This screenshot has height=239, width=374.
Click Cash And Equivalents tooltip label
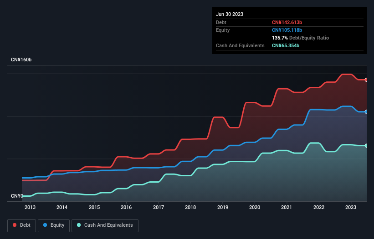pos(240,45)
